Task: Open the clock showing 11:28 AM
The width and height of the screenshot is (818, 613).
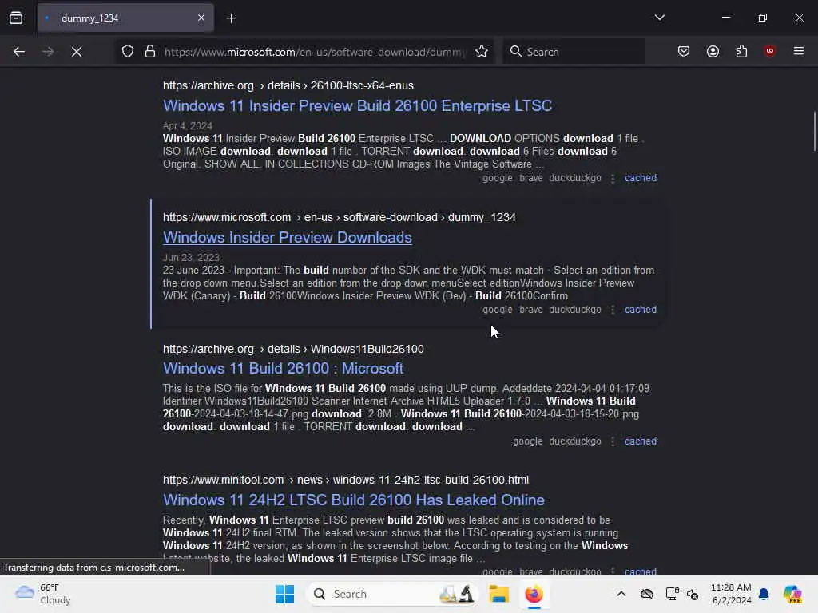Action: click(731, 594)
